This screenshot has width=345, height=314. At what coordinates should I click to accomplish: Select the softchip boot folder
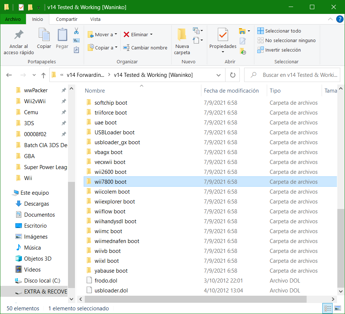point(211,103)
